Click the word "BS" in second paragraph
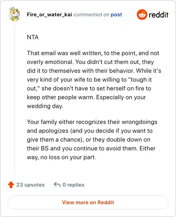Image resolution: width=176 pixels, height=217 pixels. [45, 148]
